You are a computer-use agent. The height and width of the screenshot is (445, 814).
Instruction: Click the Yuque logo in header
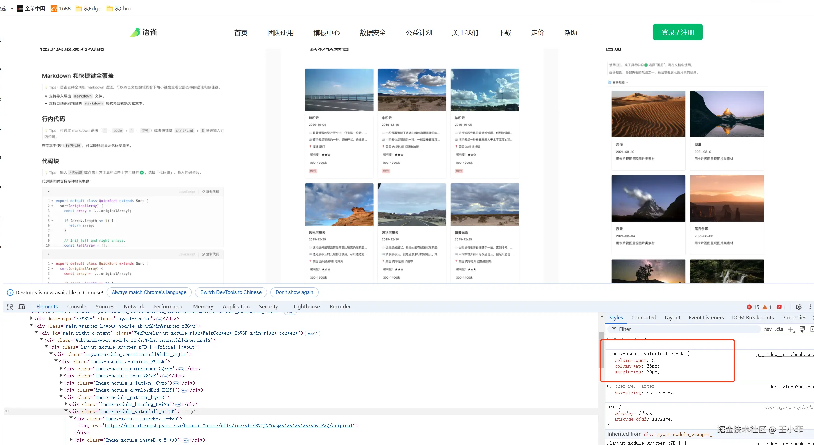[x=144, y=32]
